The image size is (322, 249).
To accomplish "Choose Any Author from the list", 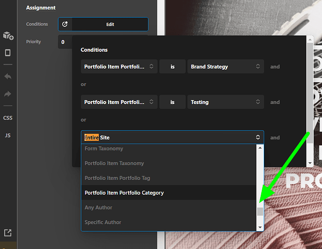I will coord(98,208).
